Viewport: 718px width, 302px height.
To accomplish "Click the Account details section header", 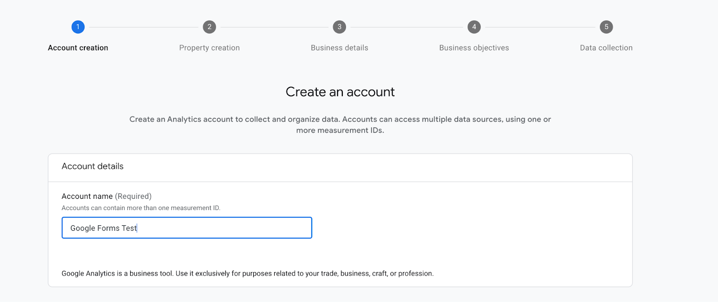I will (x=92, y=166).
